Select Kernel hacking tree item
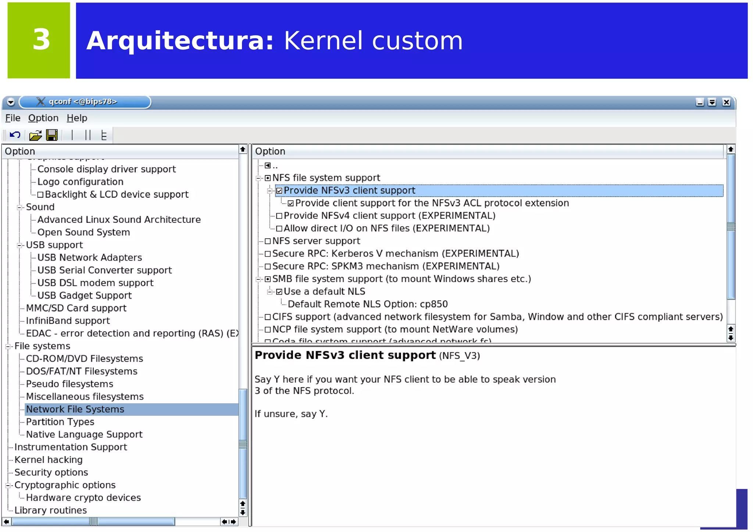The height and width of the screenshot is (532, 753). pos(49,460)
